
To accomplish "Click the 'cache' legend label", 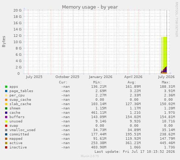I will point(15,113).
